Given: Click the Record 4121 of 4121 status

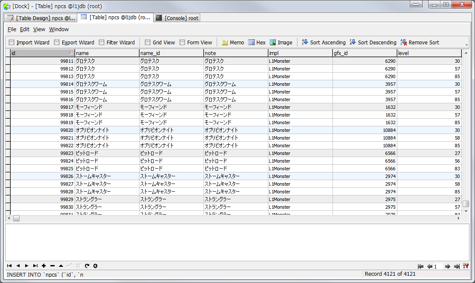Looking at the screenshot, I should point(390,274).
